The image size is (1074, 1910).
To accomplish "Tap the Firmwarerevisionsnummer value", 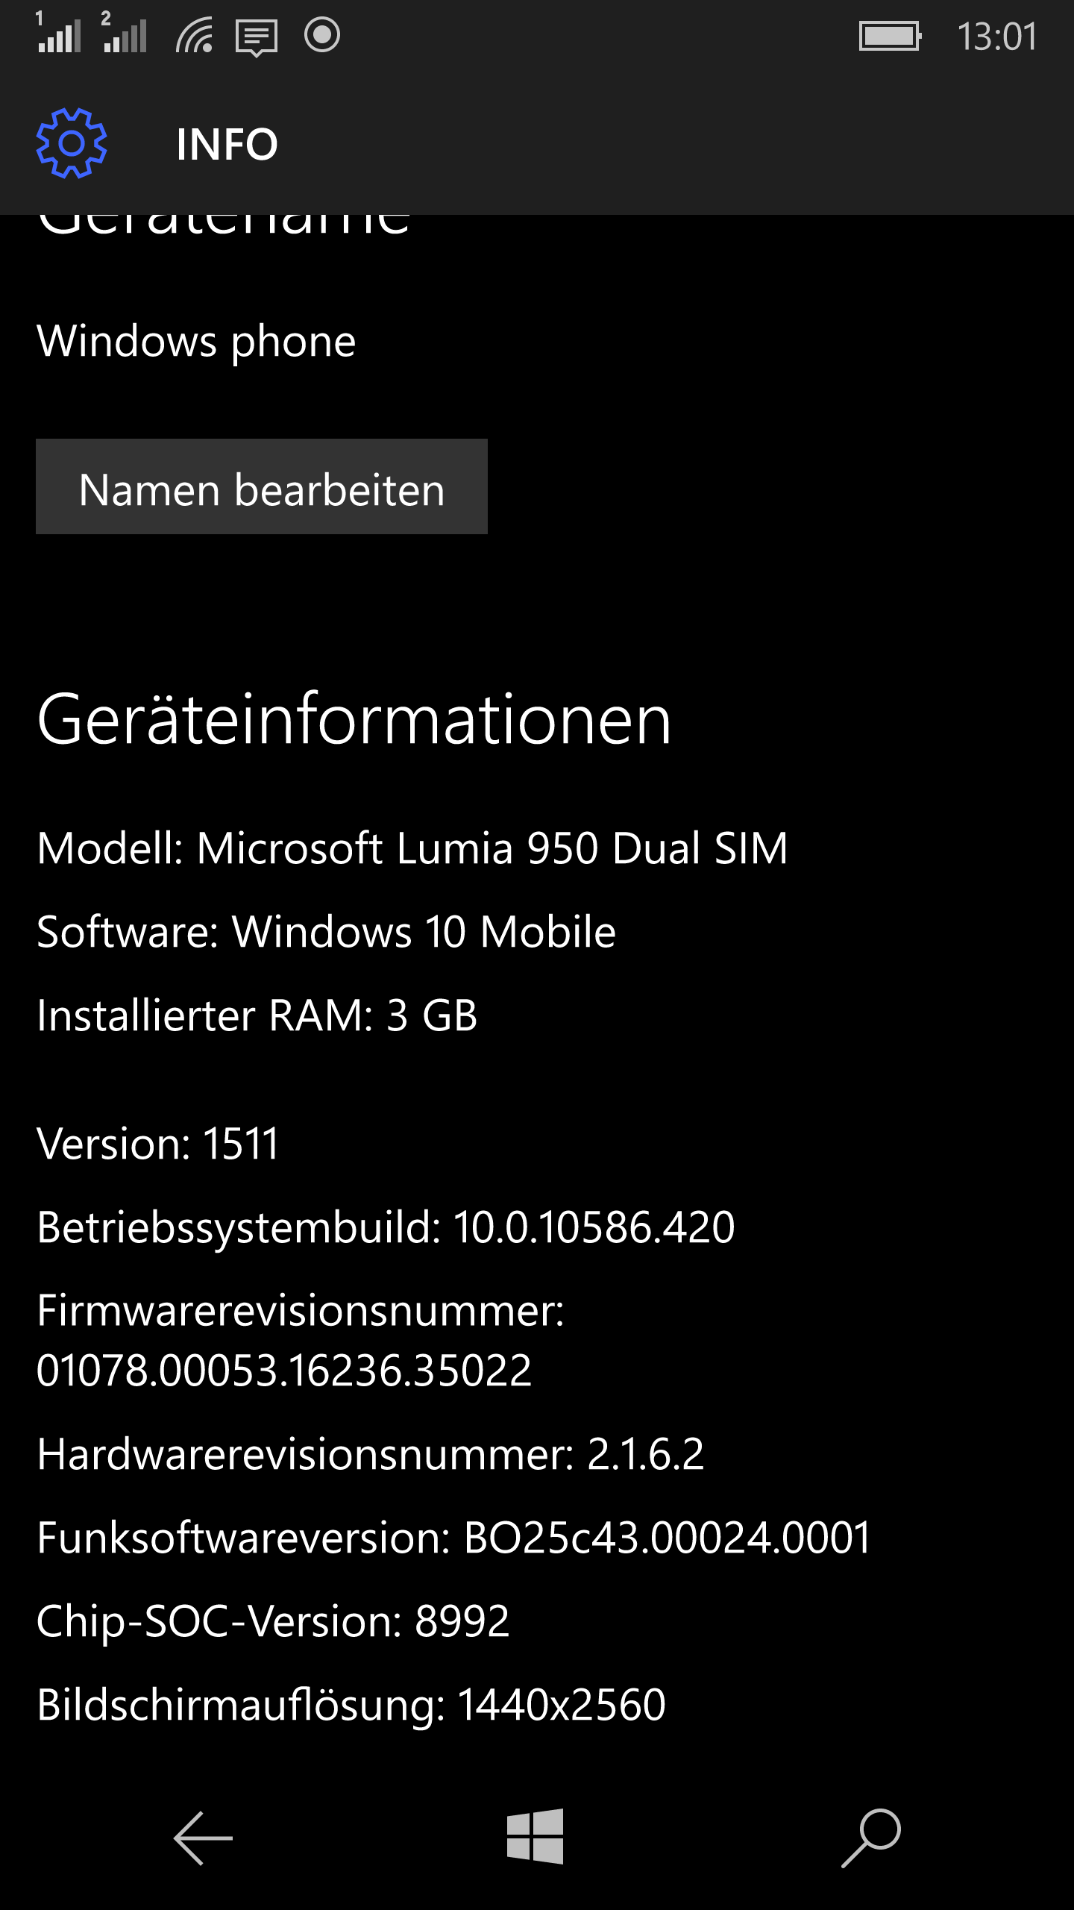I will [284, 1371].
